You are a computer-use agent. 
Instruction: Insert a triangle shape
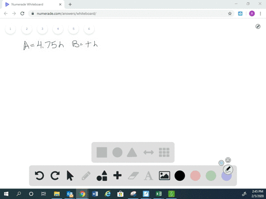tap(132, 153)
